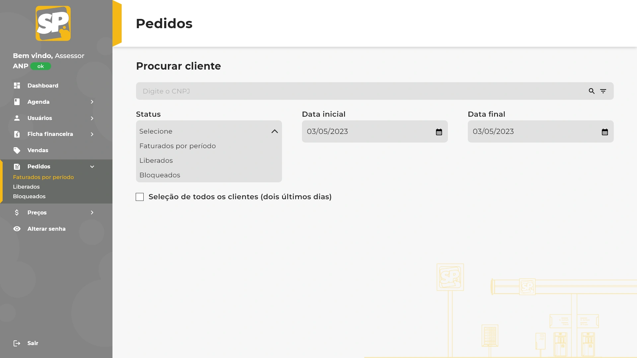Click the search magnifier icon

(x=592, y=91)
